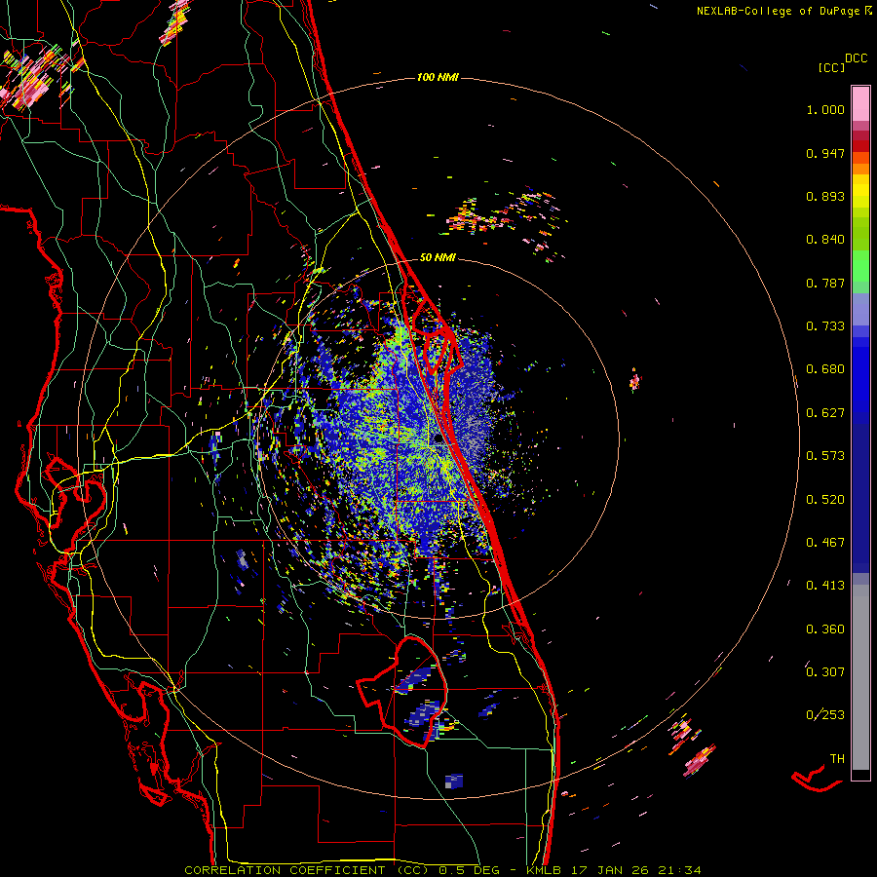Select the 0.253 color scale label
The height and width of the screenshot is (877, 877).
[825, 715]
